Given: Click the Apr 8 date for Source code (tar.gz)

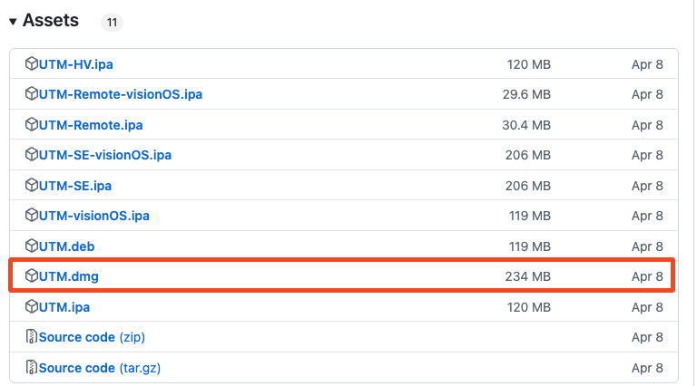Looking at the screenshot, I should coord(647,368).
